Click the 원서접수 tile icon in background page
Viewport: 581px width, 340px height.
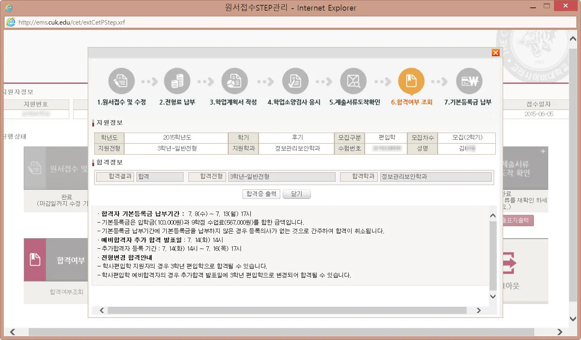click(x=35, y=168)
